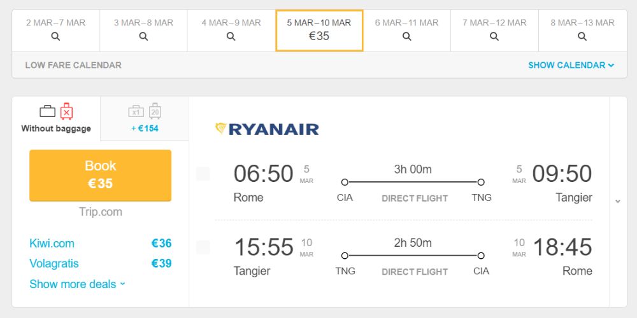Expand the Show Calendar dropdown
The width and height of the screenshot is (637, 318).
[571, 65]
